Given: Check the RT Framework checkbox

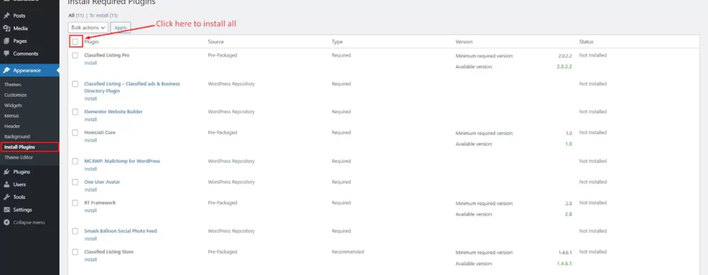Looking at the screenshot, I should pyautogui.click(x=75, y=203).
